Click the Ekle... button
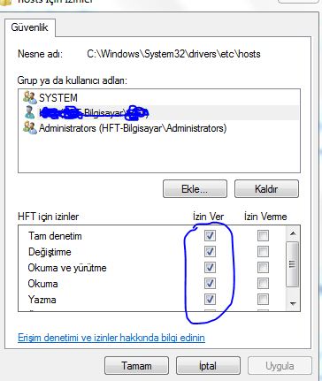322x381 pixels. (195, 189)
